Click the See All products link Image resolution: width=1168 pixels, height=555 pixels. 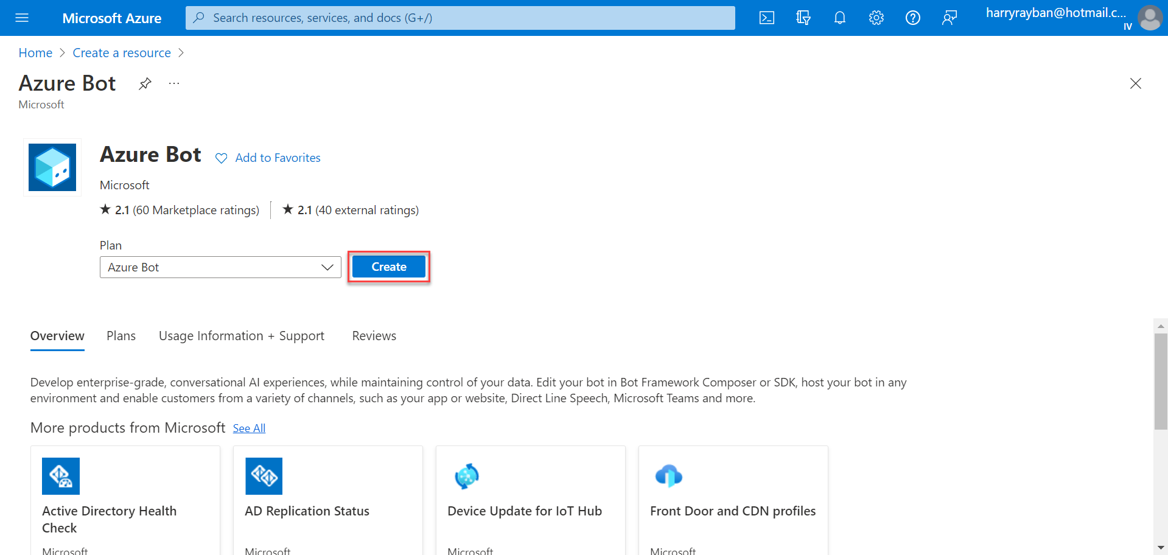(249, 428)
